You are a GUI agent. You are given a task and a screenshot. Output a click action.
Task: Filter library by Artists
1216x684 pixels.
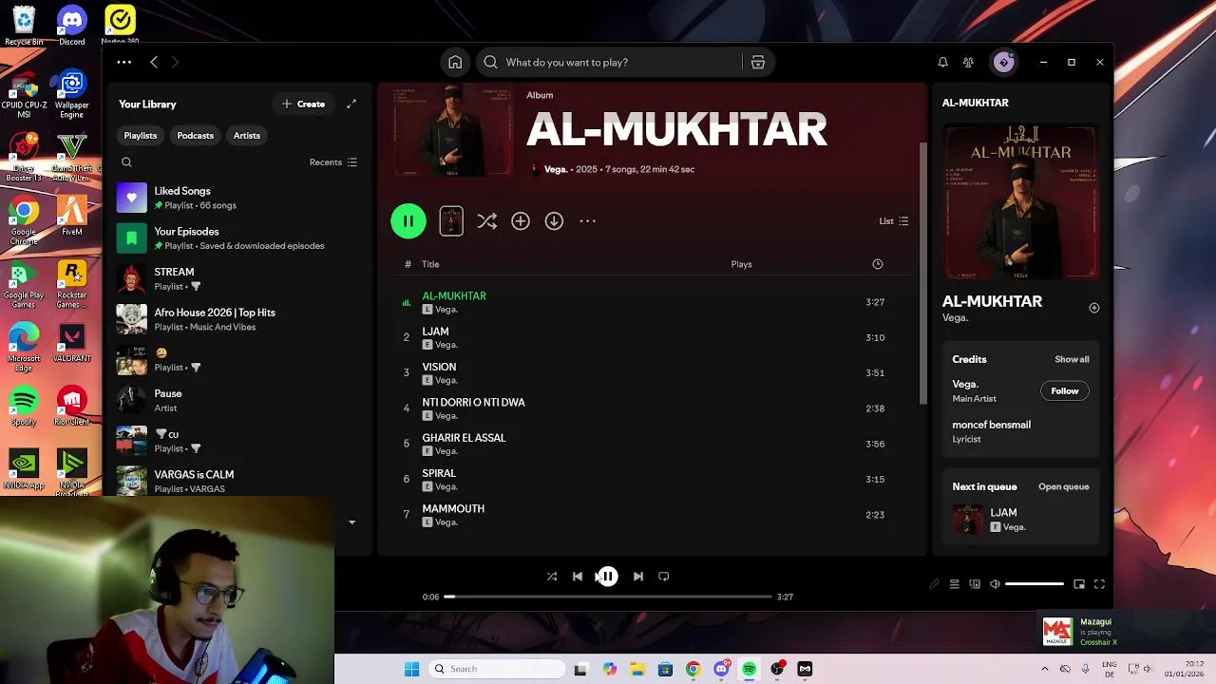[x=247, y=136]
